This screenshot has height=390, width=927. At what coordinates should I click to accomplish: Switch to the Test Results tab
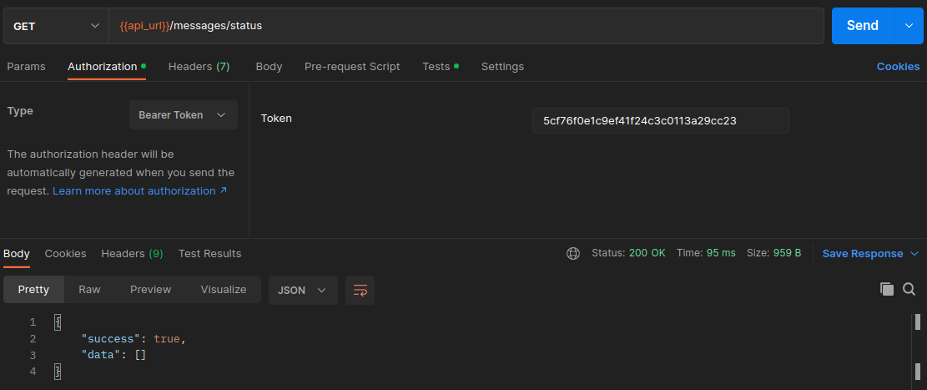[x=209, y=253]
